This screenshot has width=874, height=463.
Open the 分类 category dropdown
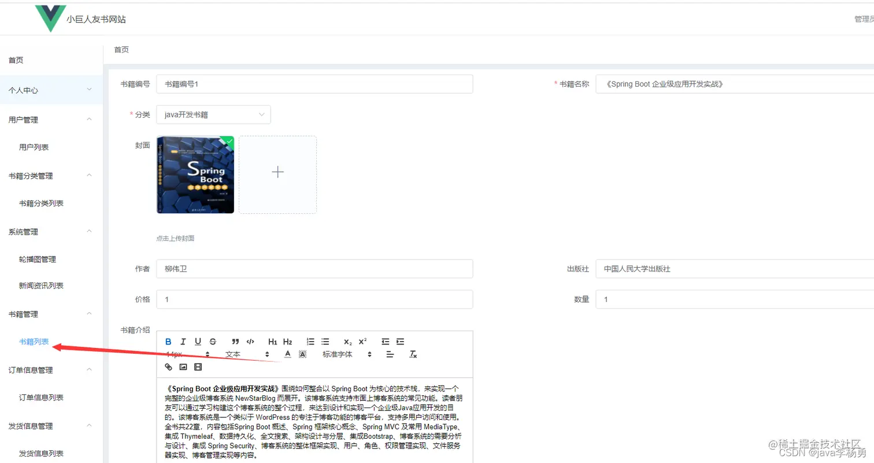pyautogui.click(x=213, y=114)
